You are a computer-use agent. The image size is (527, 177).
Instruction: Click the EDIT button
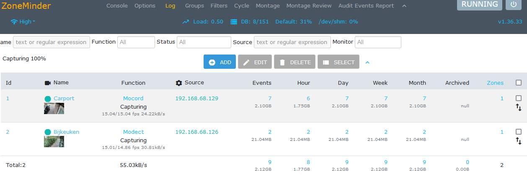pyautogui.click(x=255, y=62)
